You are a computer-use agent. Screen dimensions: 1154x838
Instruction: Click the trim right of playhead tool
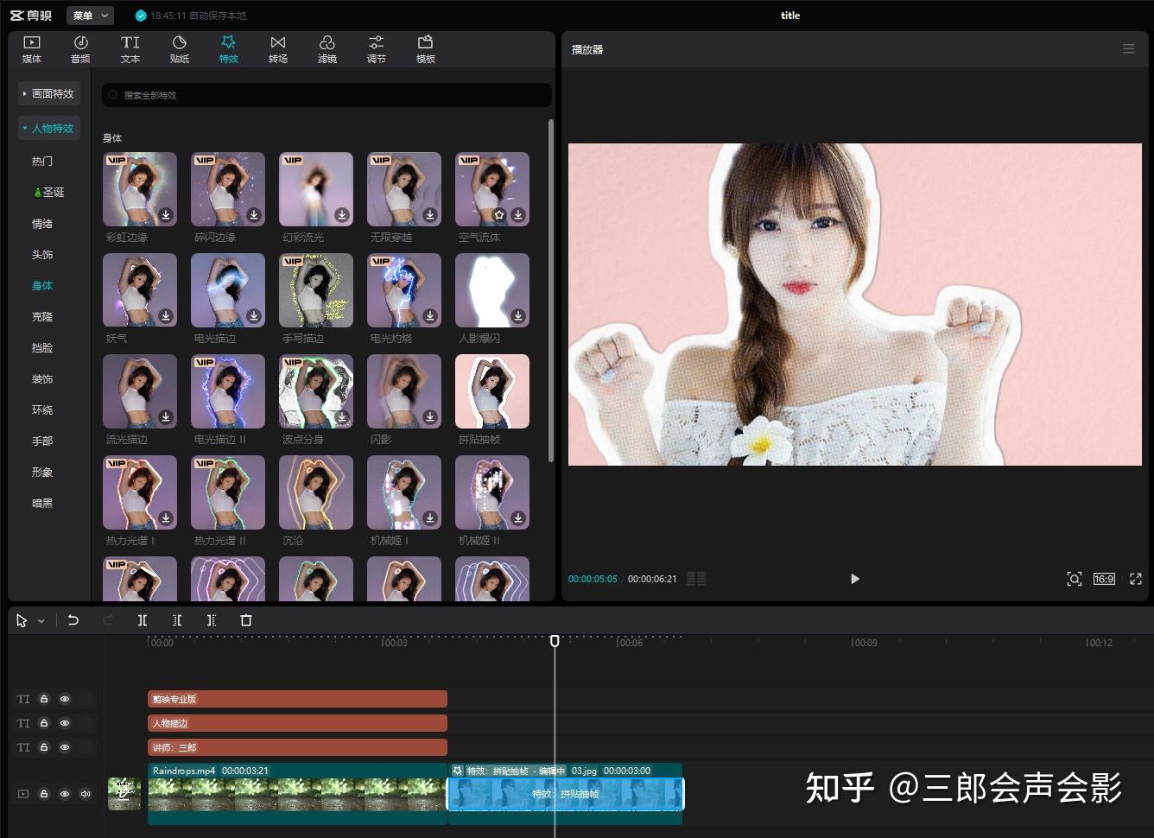click(212, 620)
